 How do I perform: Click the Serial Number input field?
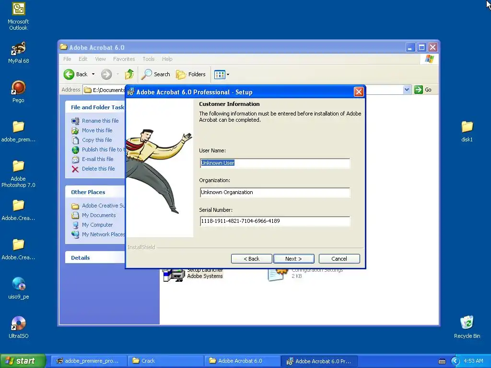point(275,221)
